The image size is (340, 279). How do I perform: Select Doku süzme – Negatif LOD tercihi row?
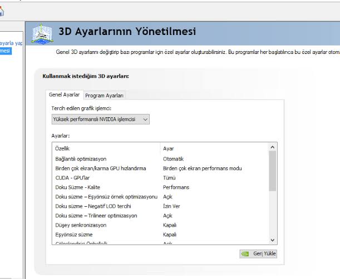tap(161, 206)
